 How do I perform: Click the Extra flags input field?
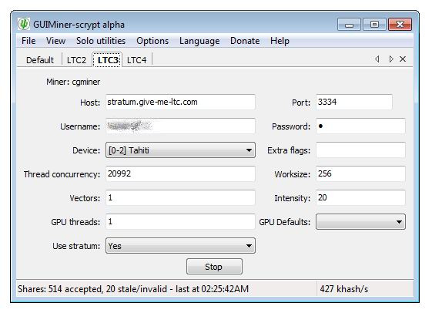click(360, 150)
